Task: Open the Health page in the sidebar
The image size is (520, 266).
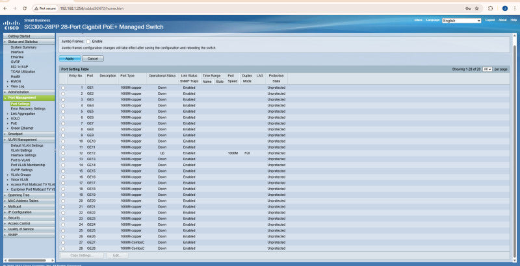Action: click(x=15, y=77)
